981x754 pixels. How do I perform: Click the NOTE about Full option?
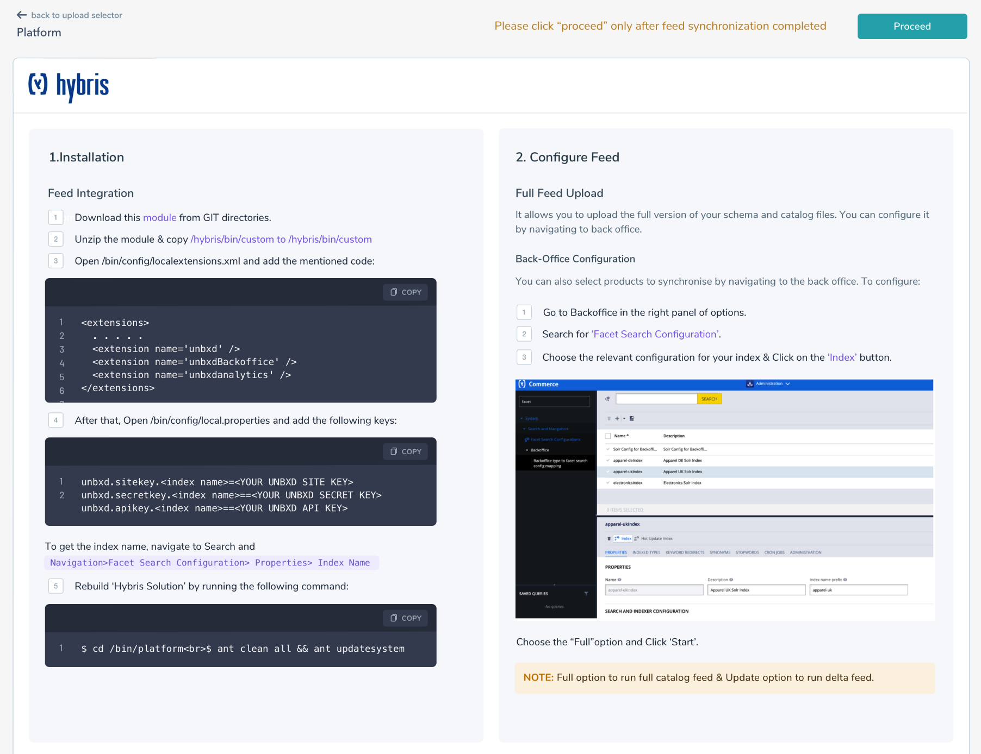pos(725,677)
